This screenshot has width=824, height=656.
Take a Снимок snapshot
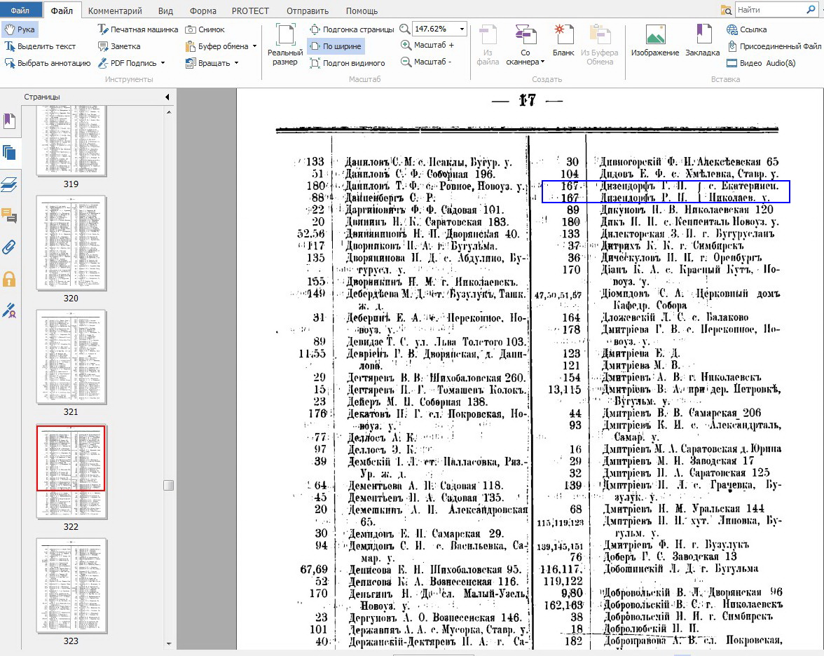tap(205, 29)
